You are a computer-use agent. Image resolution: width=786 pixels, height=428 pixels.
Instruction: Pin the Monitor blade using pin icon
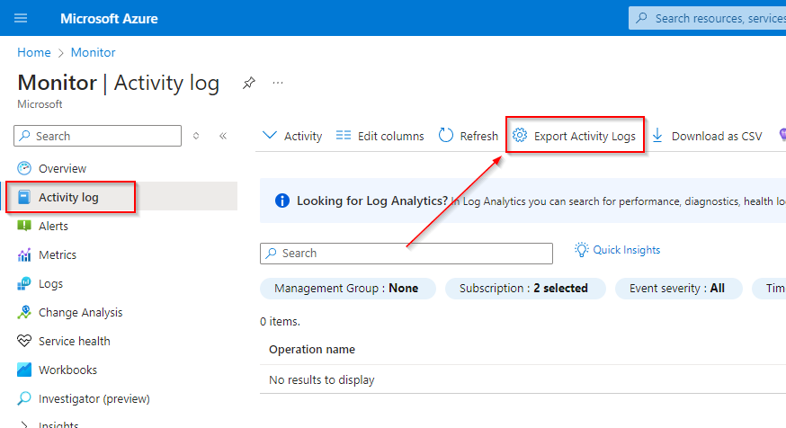(248, 83)
